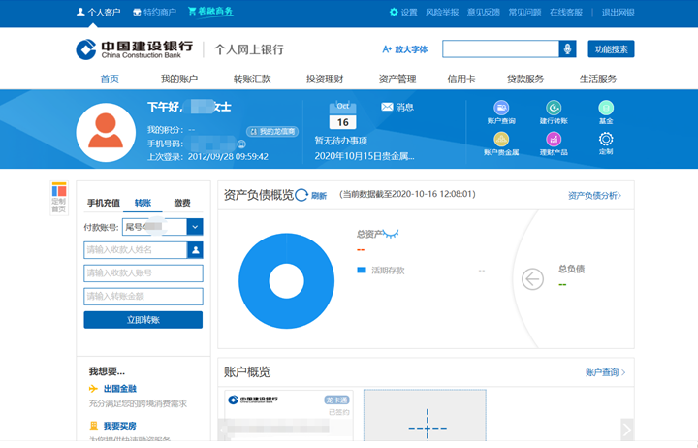
Task: Open the 定制 gear icon in banner
Action: tap(606, 139)
